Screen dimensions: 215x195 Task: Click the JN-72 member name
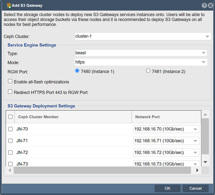pyautogui.click(x=22, y=153)
